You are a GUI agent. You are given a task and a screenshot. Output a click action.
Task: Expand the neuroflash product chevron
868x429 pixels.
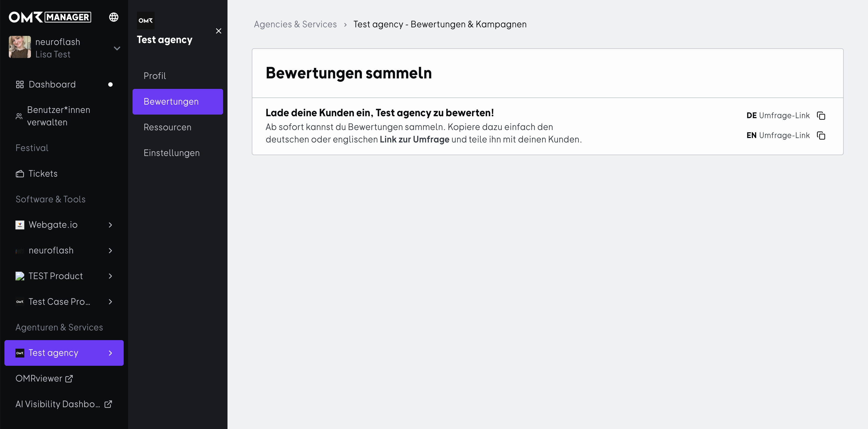click(x=110, y=250)
